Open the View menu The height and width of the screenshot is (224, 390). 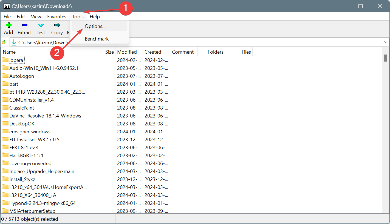(x=36, y=16)
